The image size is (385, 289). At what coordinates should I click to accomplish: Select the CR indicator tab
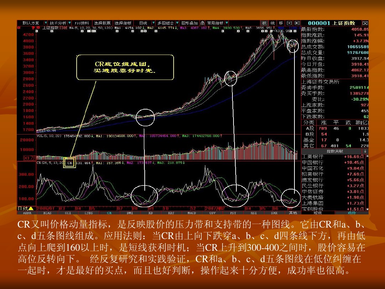pyautogui.click(x=109, y=213)
